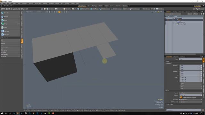Open Task View on the taskbar

[x=10, y=113]
